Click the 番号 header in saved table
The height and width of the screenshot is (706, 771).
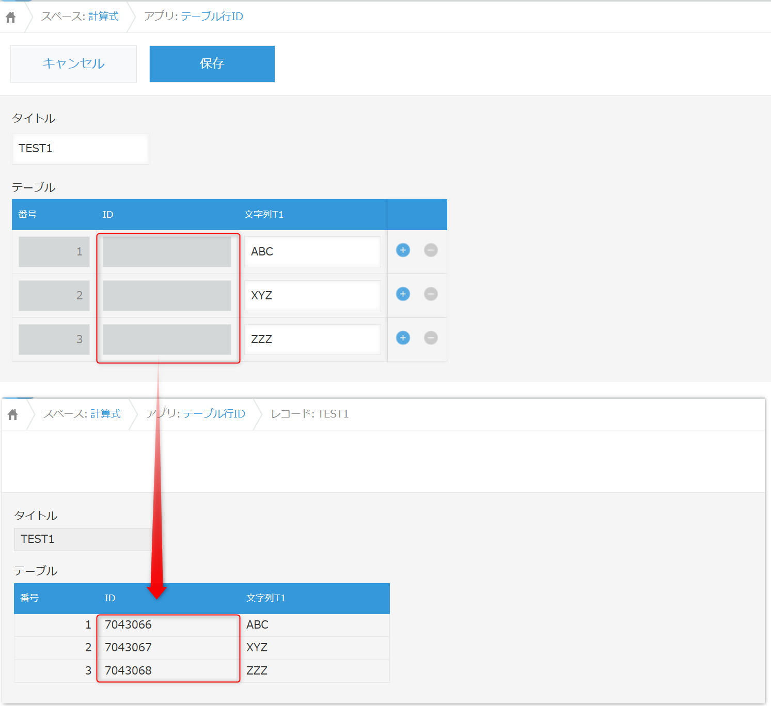pos(29,598)
